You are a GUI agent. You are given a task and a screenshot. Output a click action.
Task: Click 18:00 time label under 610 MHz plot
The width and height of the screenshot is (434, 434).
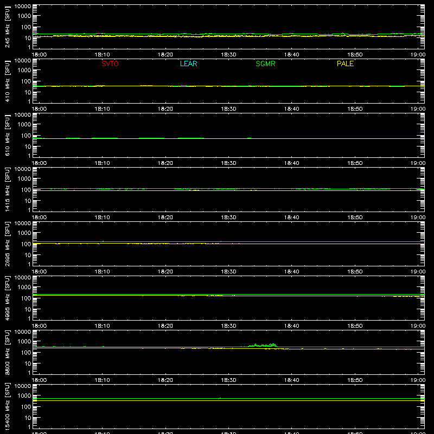39,163
